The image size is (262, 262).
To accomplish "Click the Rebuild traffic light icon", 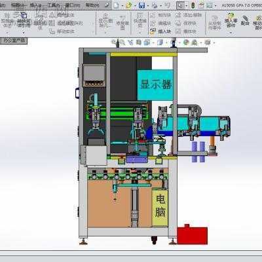I will click(193, 5).
